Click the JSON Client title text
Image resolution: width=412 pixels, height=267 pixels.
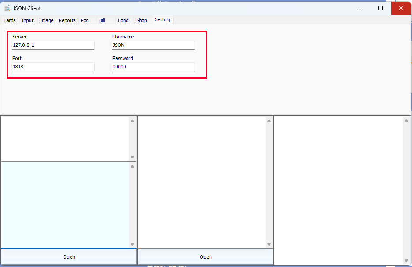click(27, 8)
